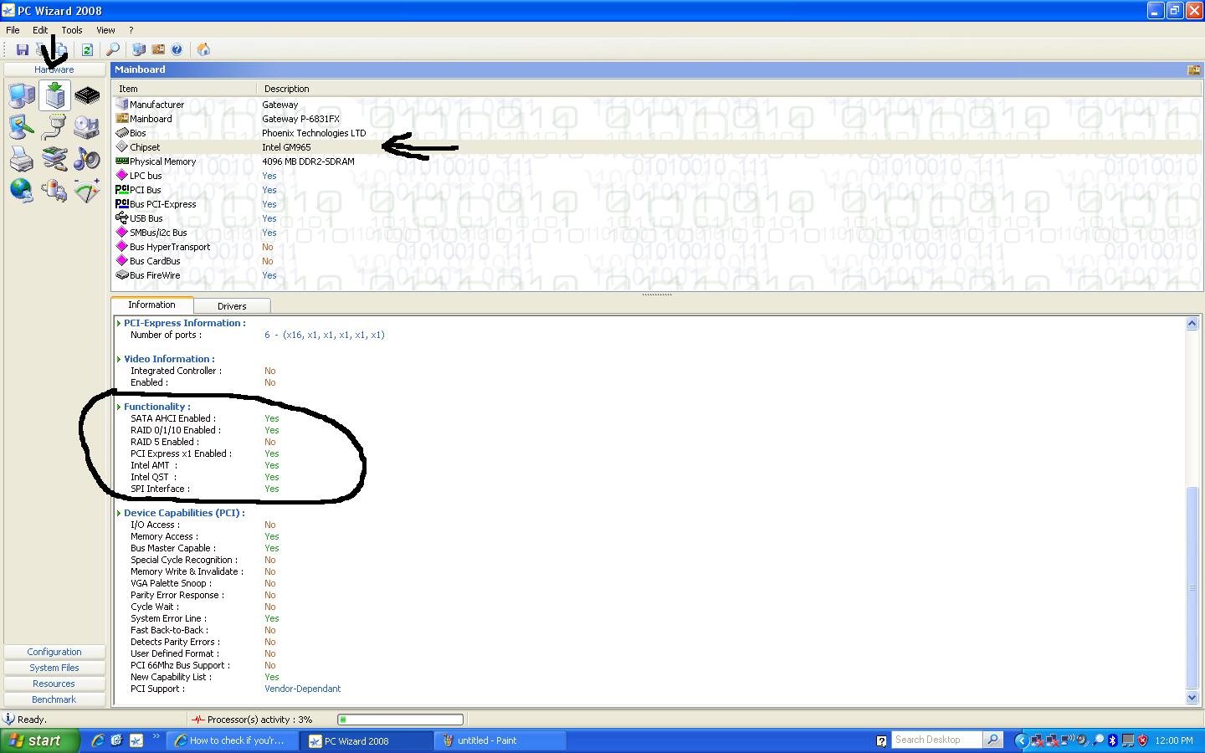Select the USB Bus row
The height and width of the screenshot is (753, 1205).
click(x=657, y=218)
